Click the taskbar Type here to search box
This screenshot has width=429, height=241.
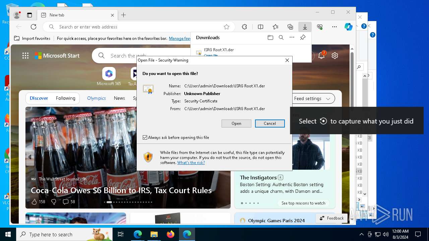tap(64, 234)
